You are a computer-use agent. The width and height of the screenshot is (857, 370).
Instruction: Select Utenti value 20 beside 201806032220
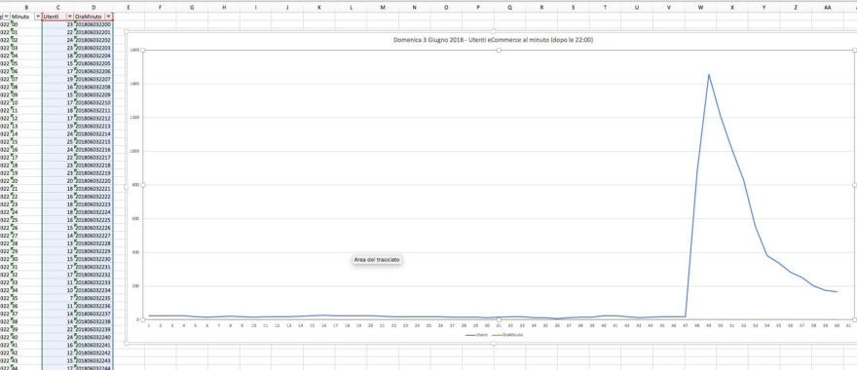tap(57, 181)
